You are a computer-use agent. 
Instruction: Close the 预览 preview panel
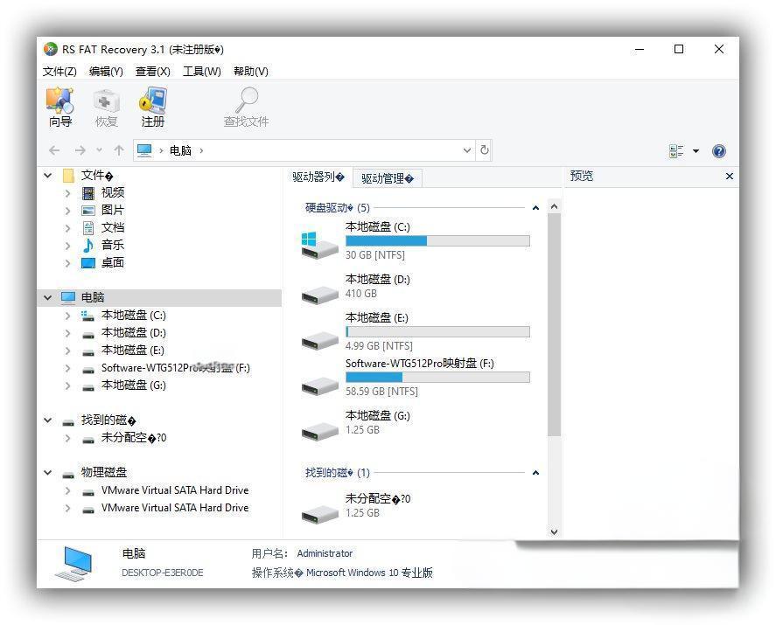click(x=729, y=176)
